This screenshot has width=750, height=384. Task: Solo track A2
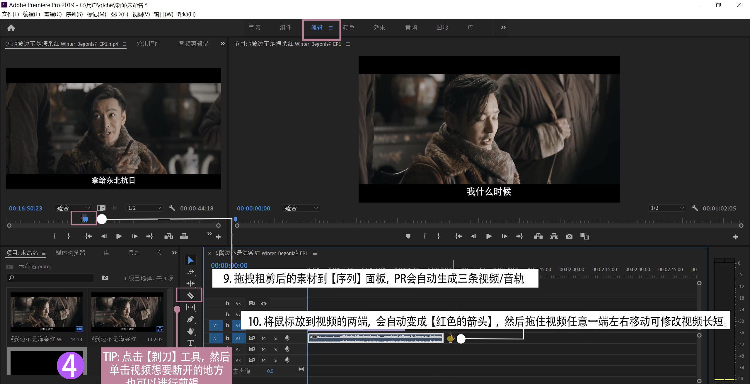[x=276, y=349]
